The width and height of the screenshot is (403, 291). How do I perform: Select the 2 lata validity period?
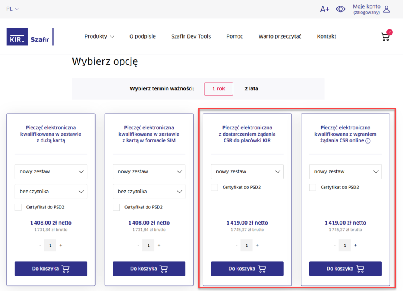click(251, 89)
